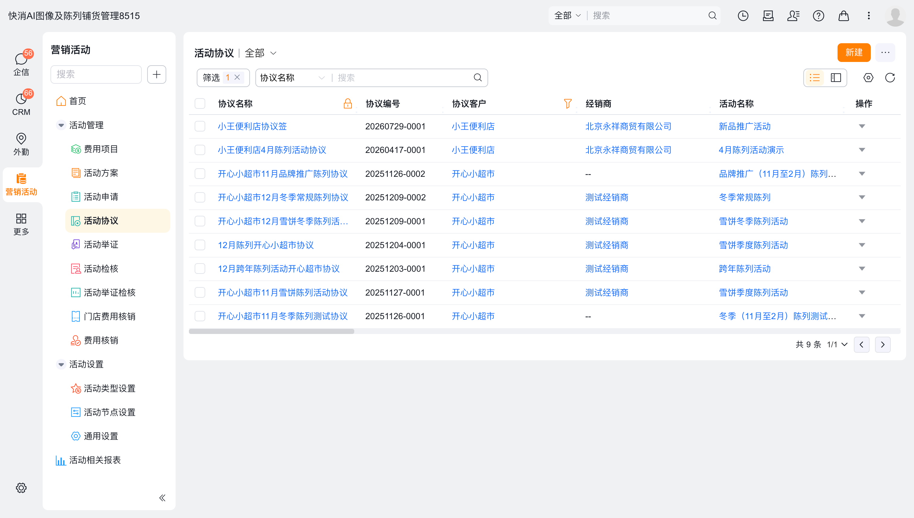Select the 营销活动 sidebar icon
Image resolution: width=914 pixels, height=518 pixels.
pos(21,184)
